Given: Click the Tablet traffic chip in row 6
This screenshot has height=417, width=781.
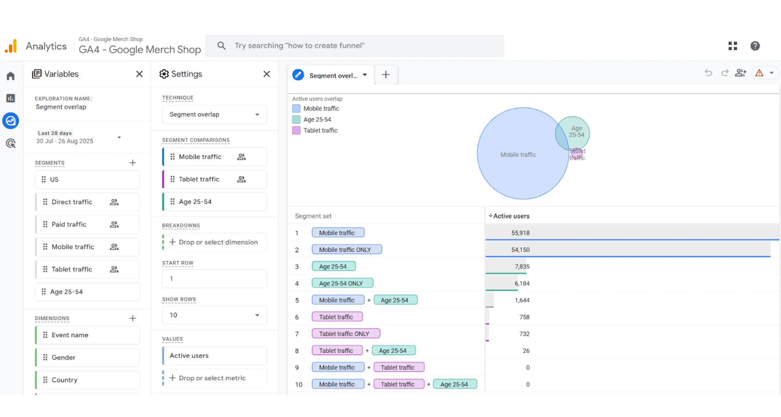Looking at the screenshot, I should click(x=337, y=317).
